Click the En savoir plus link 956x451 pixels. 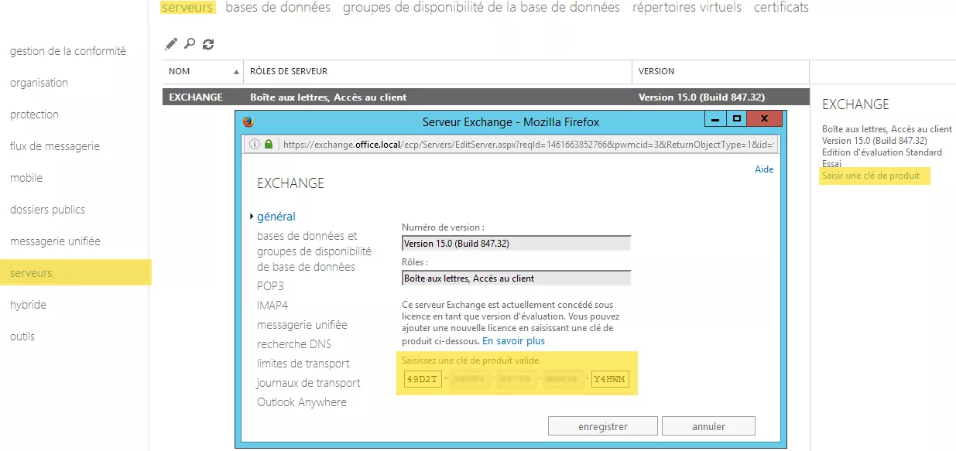(514, 340)
